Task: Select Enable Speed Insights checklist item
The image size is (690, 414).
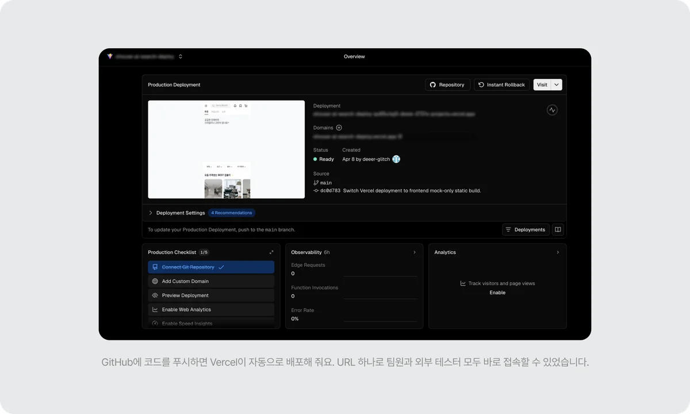Action: click(211, 323)
